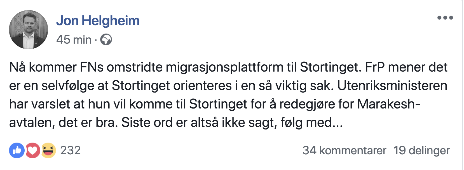This screenshot has width=464, height=170.
Task: Click the yellow laughing Haha reaction icon
Action: pos(48,150)
